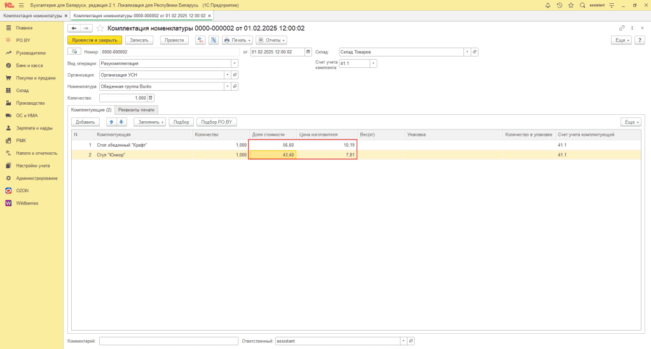This screenshot has width=651, height=349.
Task: Add document to favorites star
Action: point(100,28)
